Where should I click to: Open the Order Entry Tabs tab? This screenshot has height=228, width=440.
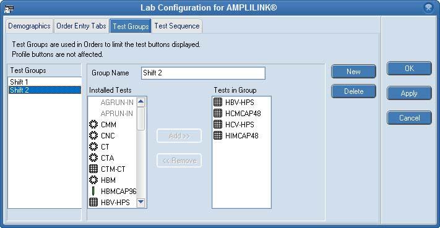click(x=81, y=26)
